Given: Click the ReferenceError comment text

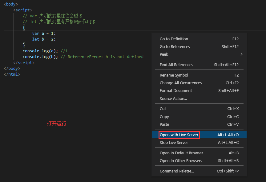Looking at the screenshot, I should [x=102, y=57].
